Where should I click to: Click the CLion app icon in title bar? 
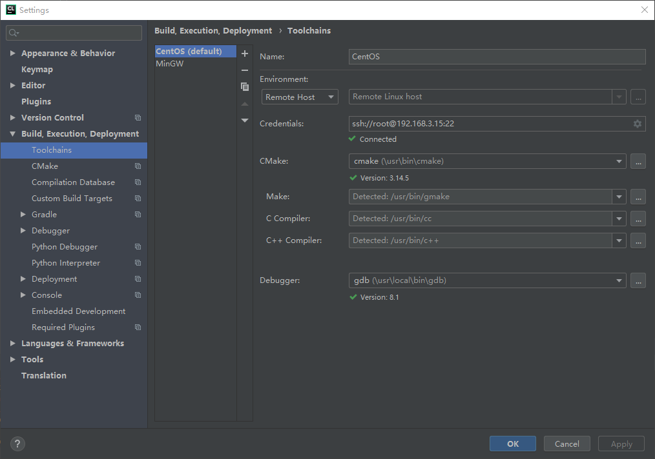click(x=10, y=10)
